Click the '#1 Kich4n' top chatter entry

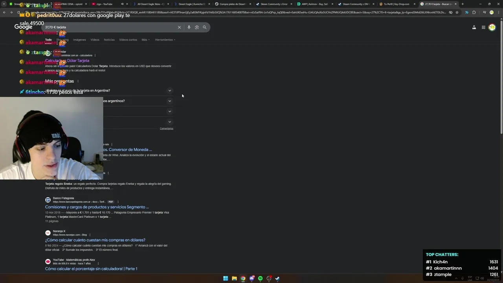[x=462, y=262]
